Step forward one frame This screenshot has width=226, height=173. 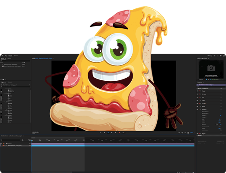(x=115, y=133)
